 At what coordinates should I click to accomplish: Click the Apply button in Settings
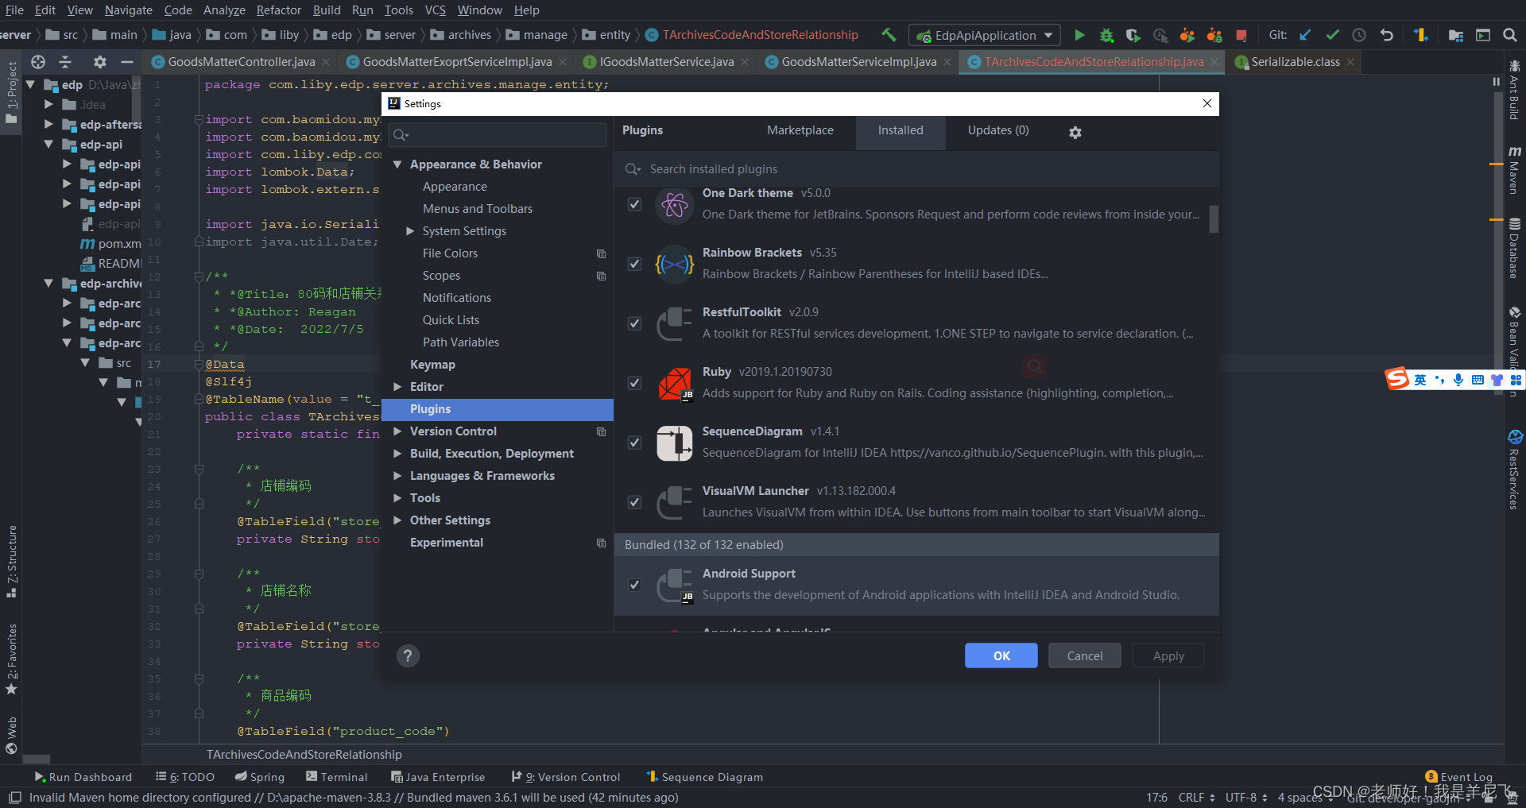[x=1168, y=655]
